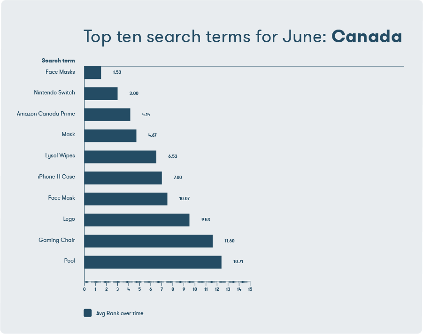Image resolution: width=423 pixels, height=334 pixels.
Task: Click the iPhone 11 Case bar
Action: click(123, 178)
